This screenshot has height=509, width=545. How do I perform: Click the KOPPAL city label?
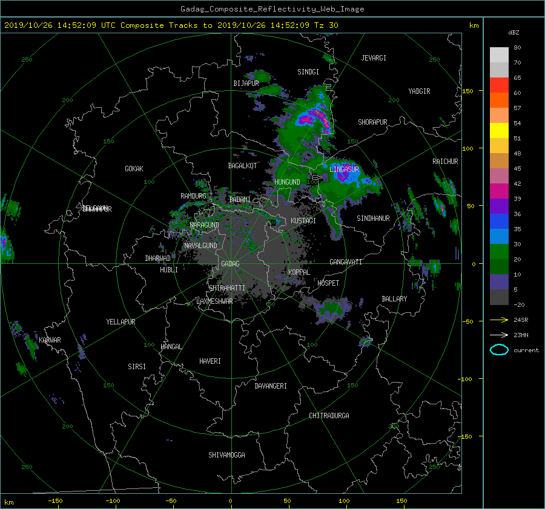pyautogui.click(x=299, y=272)
